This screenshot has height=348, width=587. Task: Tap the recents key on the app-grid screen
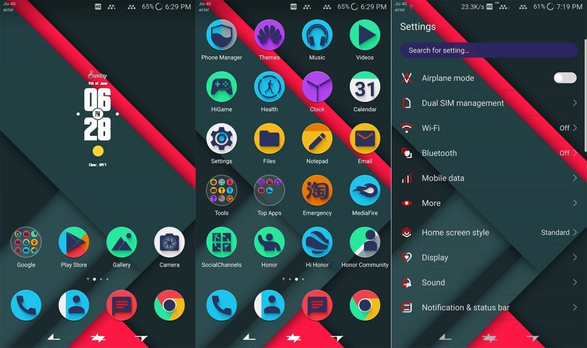pyautogui.click(x=337, y=338)
